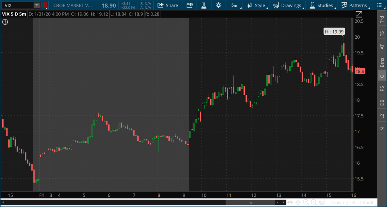Image resolution: width=387 pixels, height=207 pixels.
Task: Click the 18.9 last price label
Action: click(x=359, y=72)
